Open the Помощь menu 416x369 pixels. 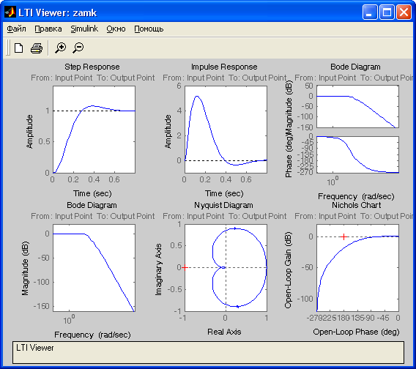click(149, 29)
